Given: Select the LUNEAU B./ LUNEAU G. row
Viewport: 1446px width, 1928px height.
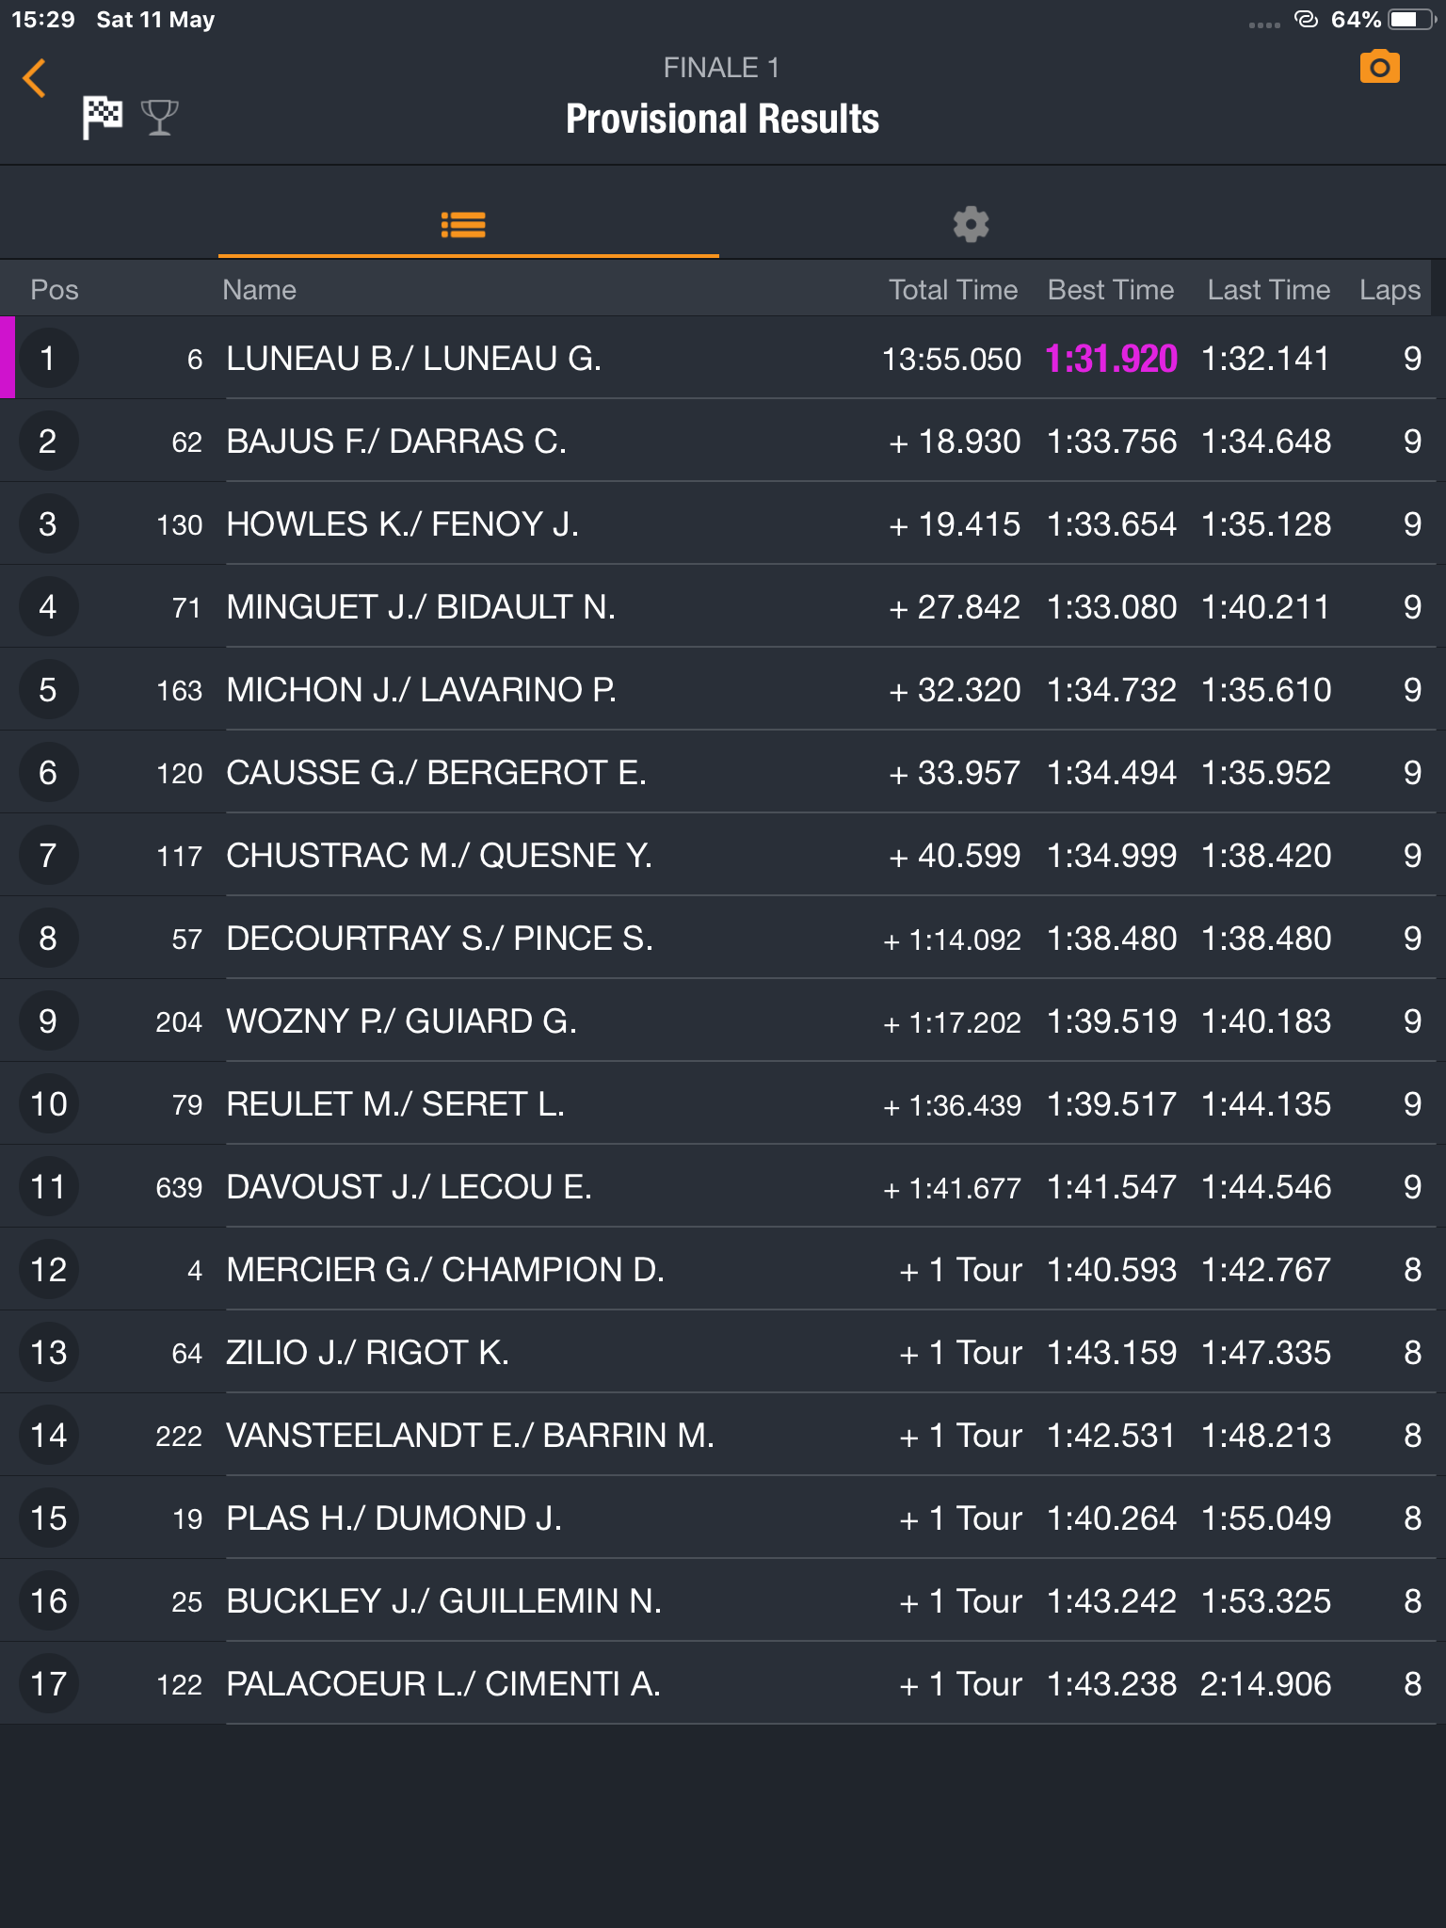Looking at the screenshot, I should tap(723, 358).
